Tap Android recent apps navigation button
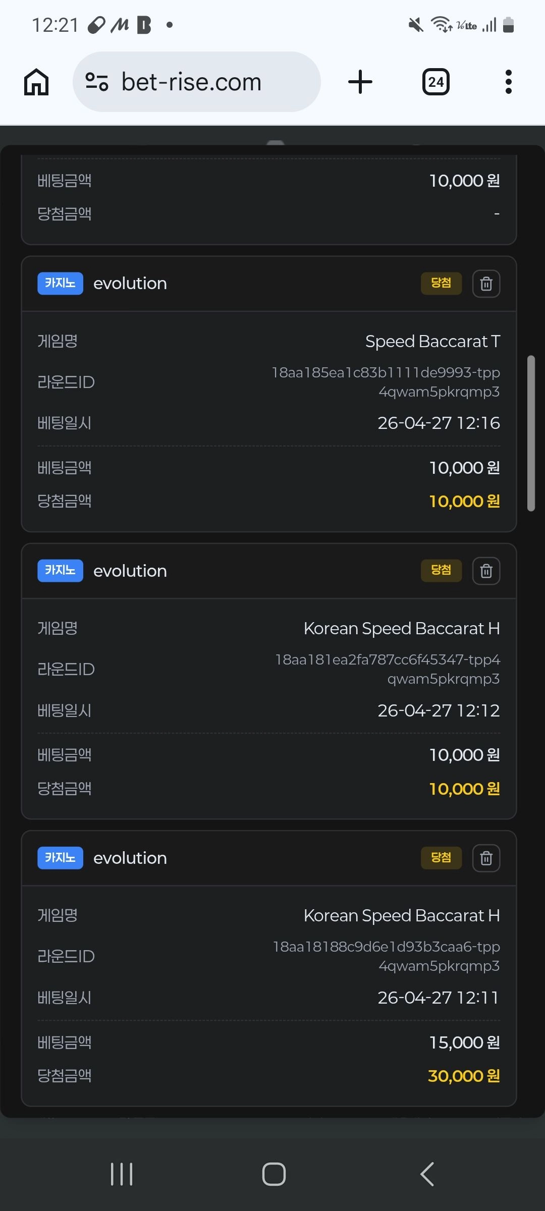Viewport: 545px width, 1211px height. pyautogui.click(x=122, y=1174)
